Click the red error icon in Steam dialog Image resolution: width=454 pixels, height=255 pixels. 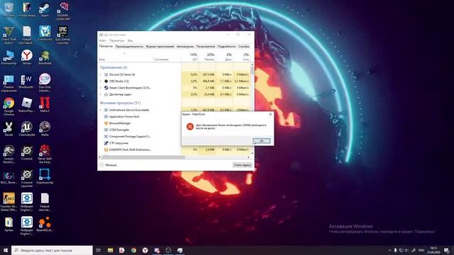[x=190, y=126]
